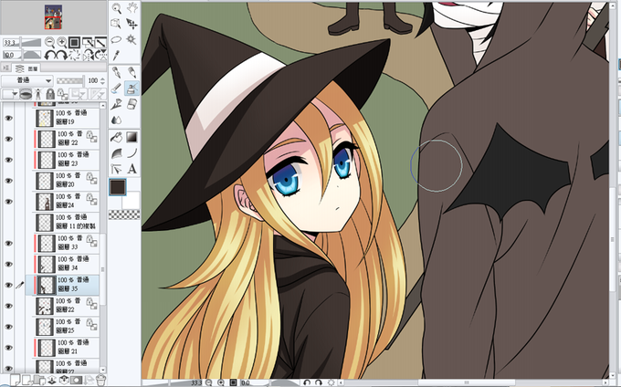Toggle clip to layer below
Image resolution: width=621 pixels, height=387 pixels.
pos(26,94)
